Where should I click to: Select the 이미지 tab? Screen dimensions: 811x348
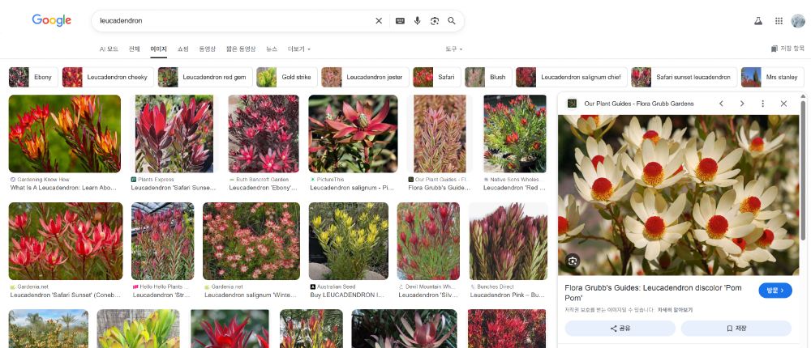[158, 49]
